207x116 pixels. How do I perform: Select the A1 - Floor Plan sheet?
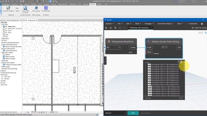[x=6, y=77]
